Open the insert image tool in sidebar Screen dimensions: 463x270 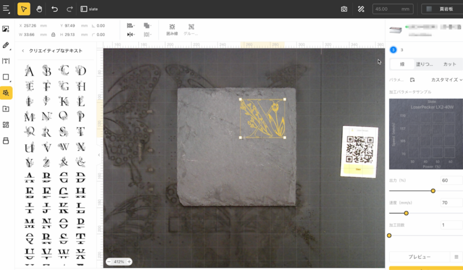coord(6,29)
